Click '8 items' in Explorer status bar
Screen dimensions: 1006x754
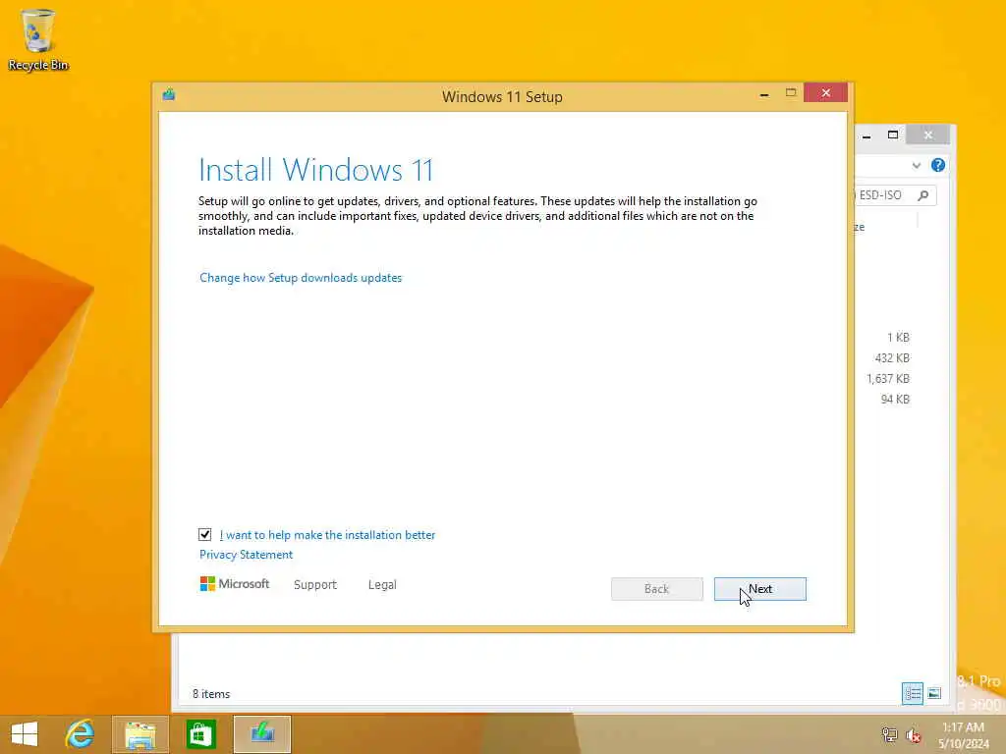click(x=211, y=694)
